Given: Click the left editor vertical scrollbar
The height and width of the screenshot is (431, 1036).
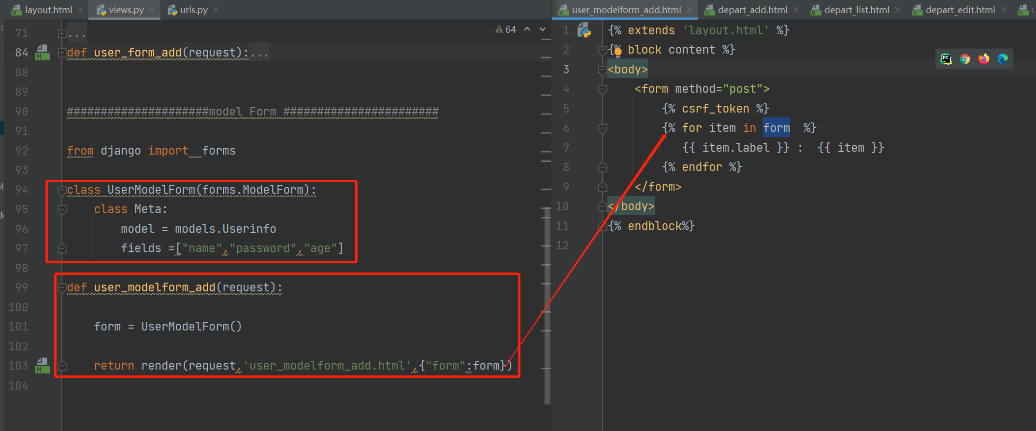Looking at the screenshot, I should (x=547, y=305).
